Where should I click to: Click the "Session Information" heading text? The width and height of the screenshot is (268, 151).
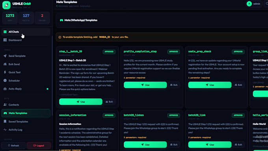coord(70,124)
